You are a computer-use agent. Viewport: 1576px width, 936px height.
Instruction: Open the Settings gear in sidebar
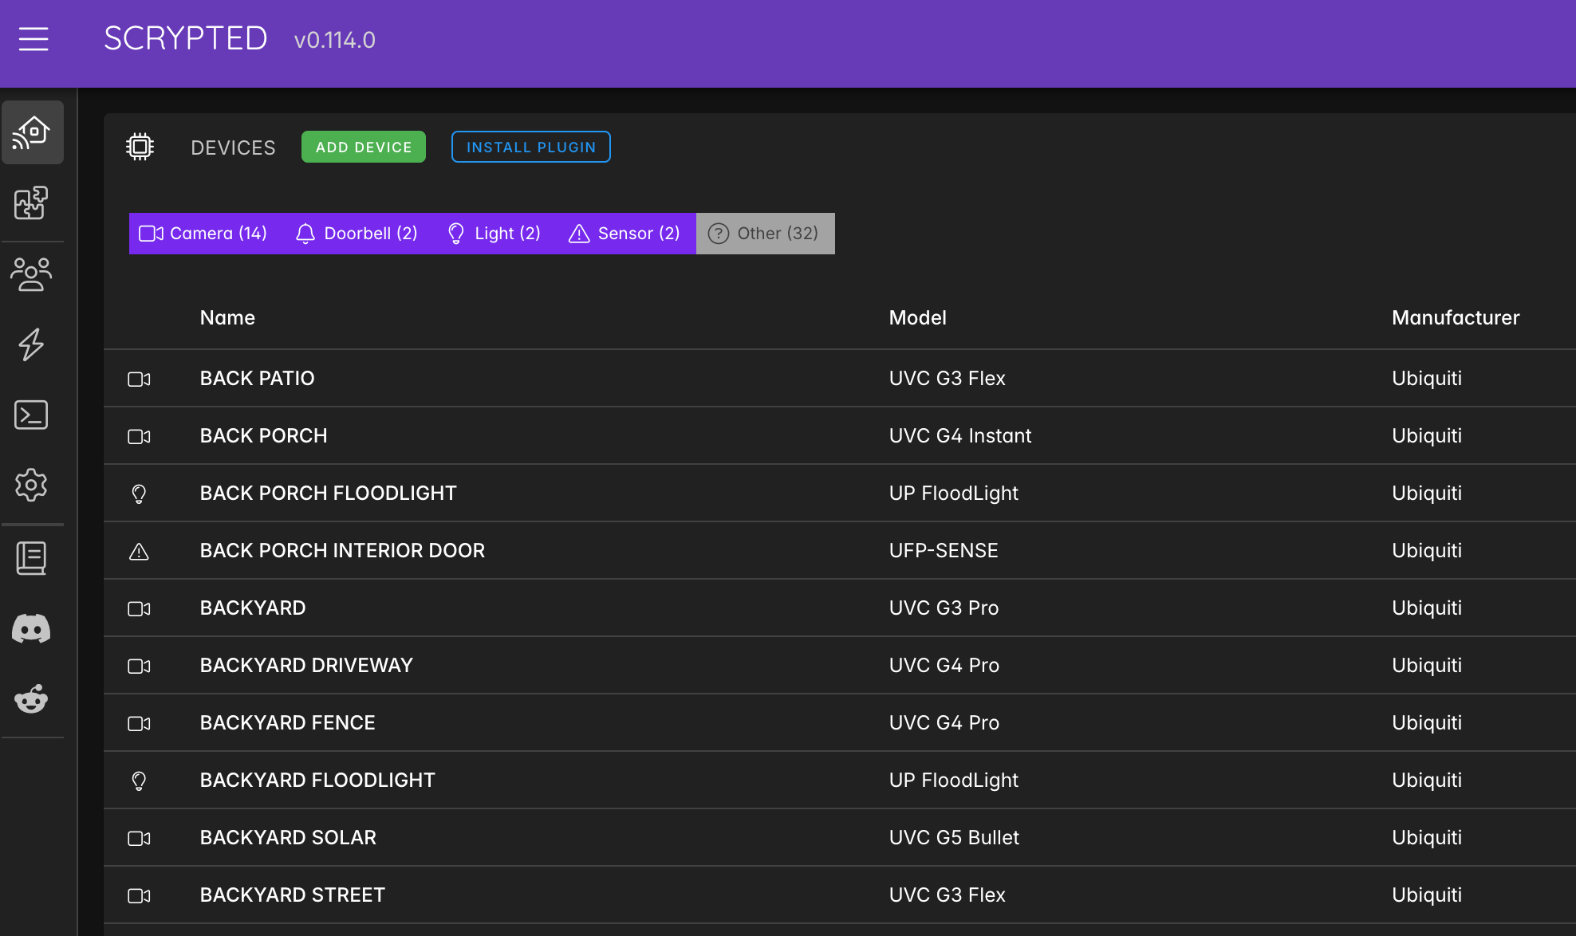pyautogui.click(x=31, y=485)
